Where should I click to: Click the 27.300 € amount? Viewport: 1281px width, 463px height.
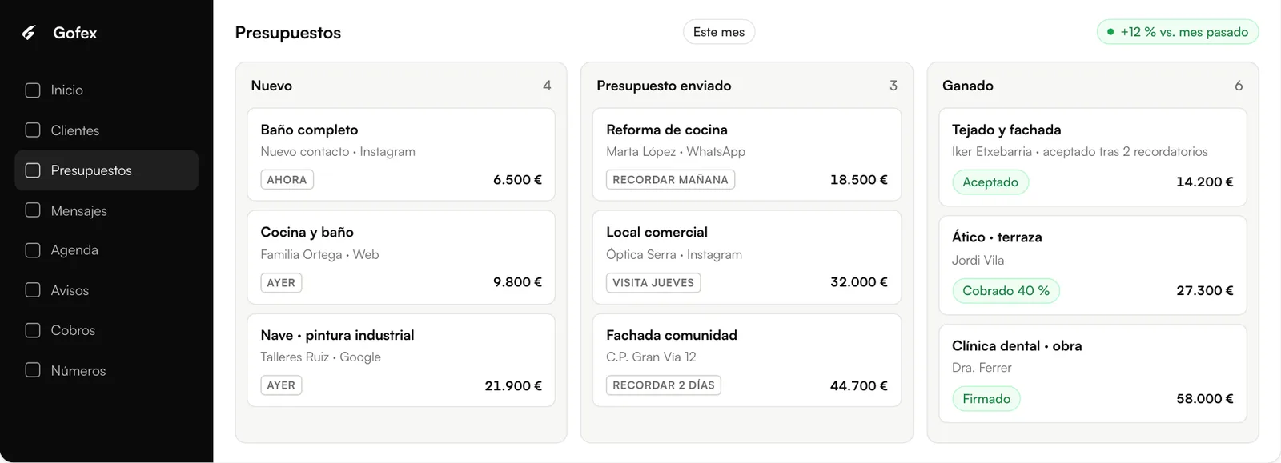tap(1205, 291)
